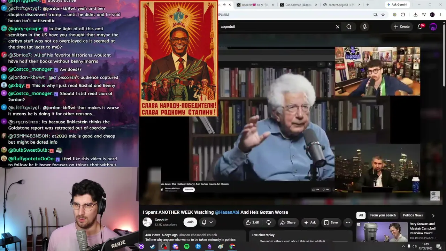Screen dimensions: 446x251
Task: Click the #hutch hashtag in description
Action: [x=212, y=235]
